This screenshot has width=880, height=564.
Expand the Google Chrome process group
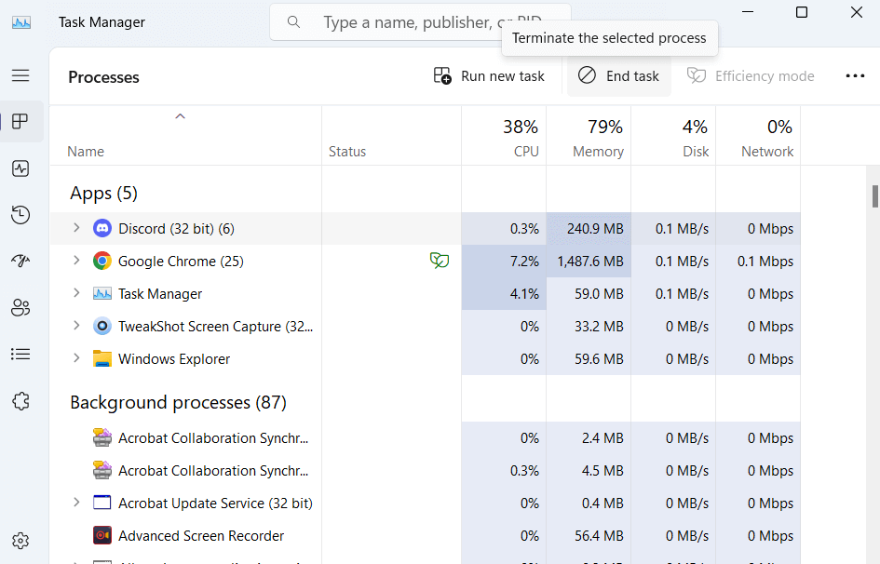click(77, 261)
